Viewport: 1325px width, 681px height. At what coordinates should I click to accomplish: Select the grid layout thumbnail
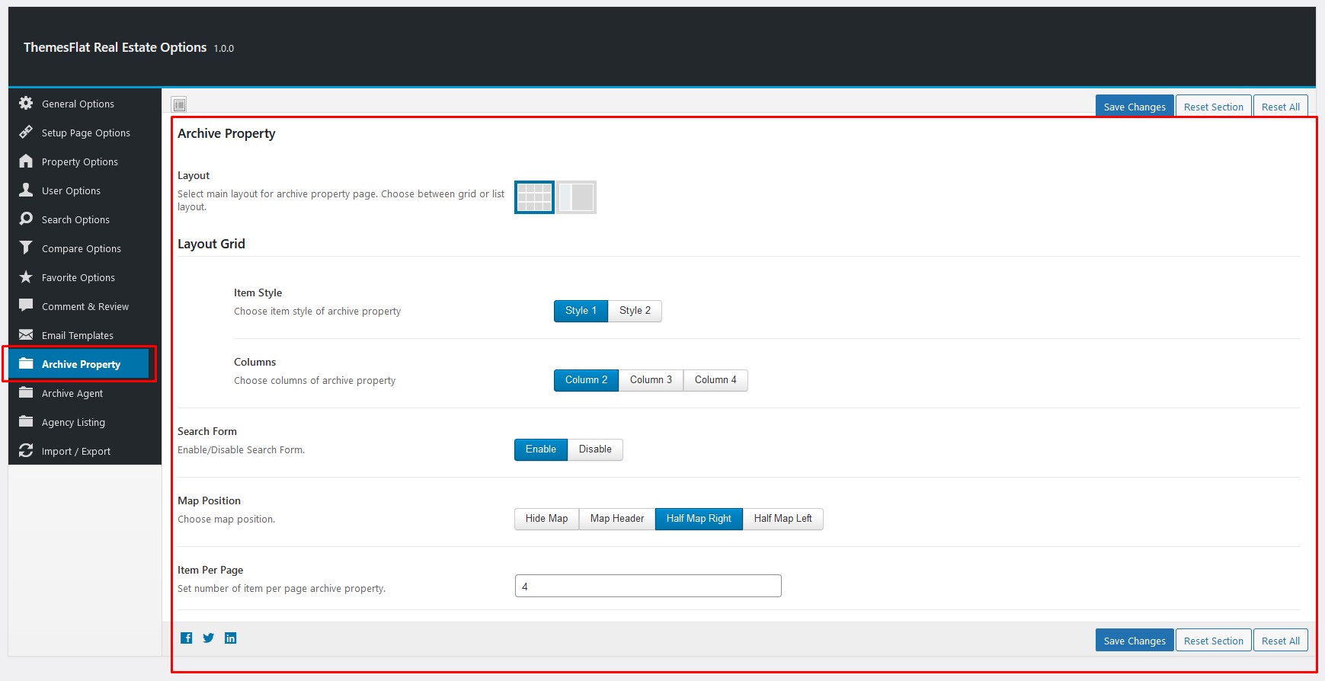[x=534, y=197]
